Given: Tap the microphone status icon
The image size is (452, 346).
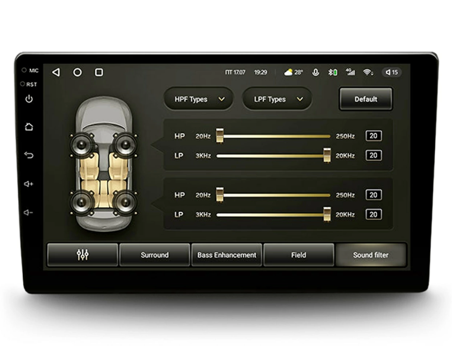Looking at the screenshot, I should (316, 72).
